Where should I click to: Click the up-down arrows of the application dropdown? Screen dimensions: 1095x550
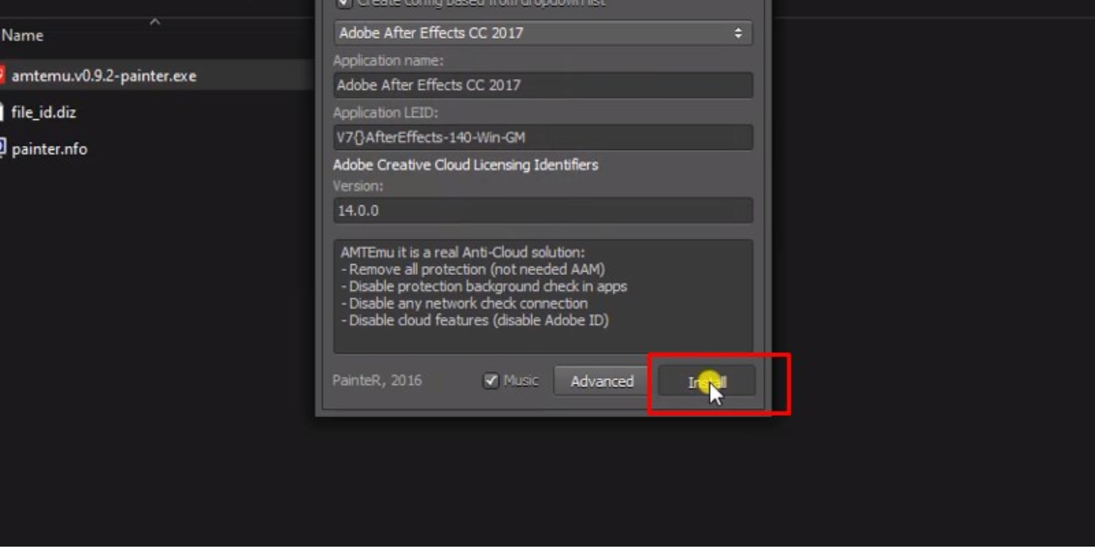coord(738,33)
